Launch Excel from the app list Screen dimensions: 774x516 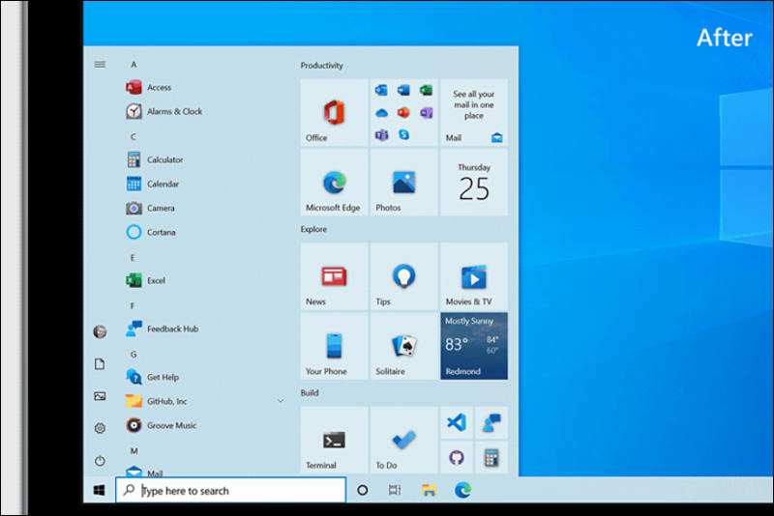coord(146,280)
